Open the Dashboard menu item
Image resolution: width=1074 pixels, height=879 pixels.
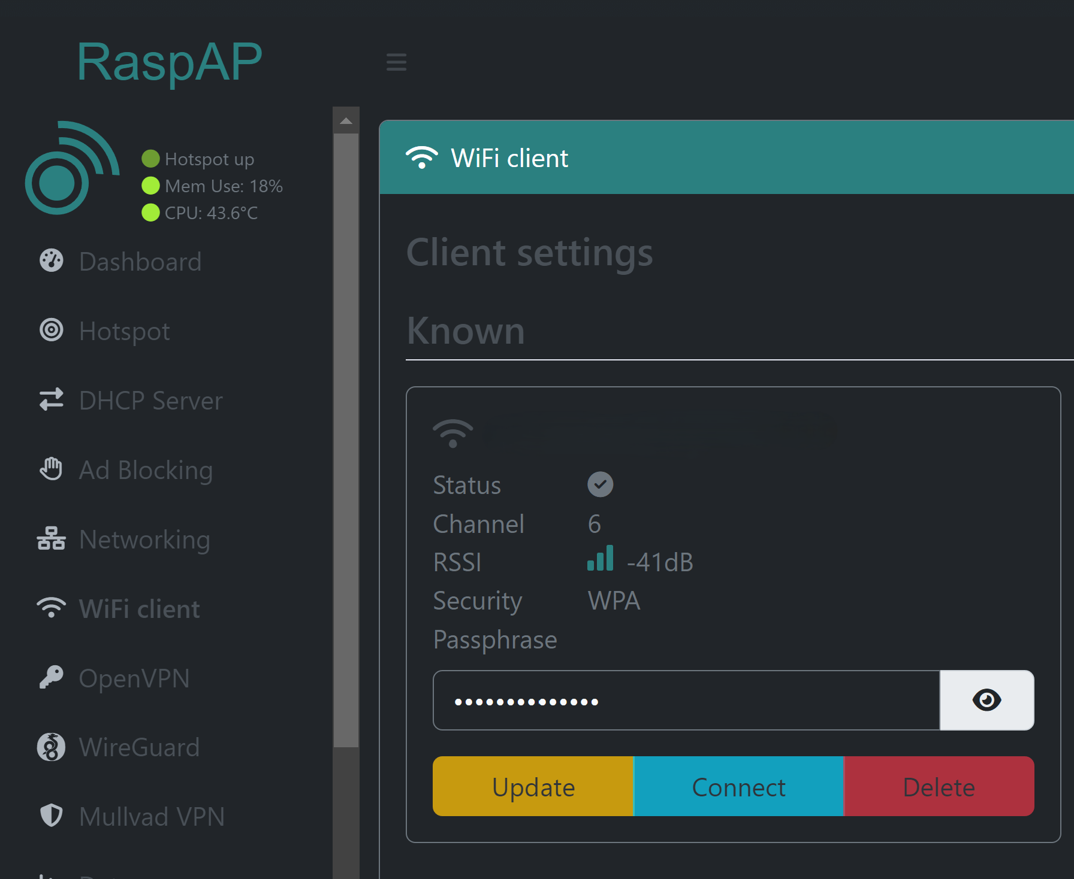(140, 262)
